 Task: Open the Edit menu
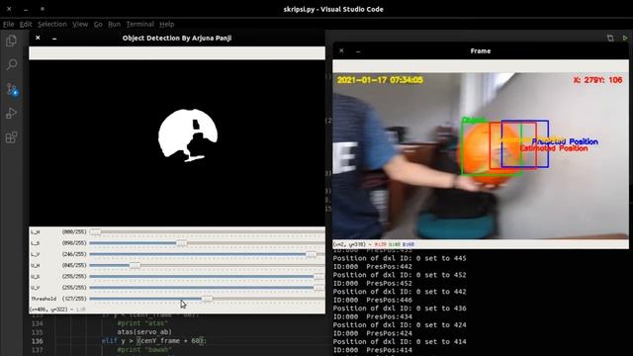click(x=26, y=24)
